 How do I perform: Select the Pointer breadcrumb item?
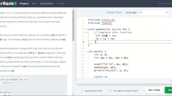(x=61, y=3)
